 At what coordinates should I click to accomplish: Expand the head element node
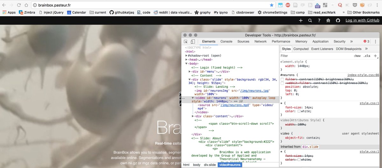[187, 59]
